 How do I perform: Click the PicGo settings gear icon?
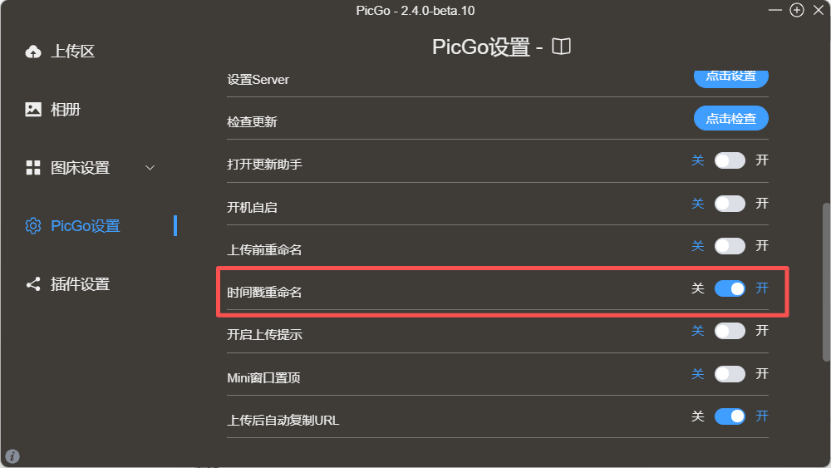(x=33, y=225)
